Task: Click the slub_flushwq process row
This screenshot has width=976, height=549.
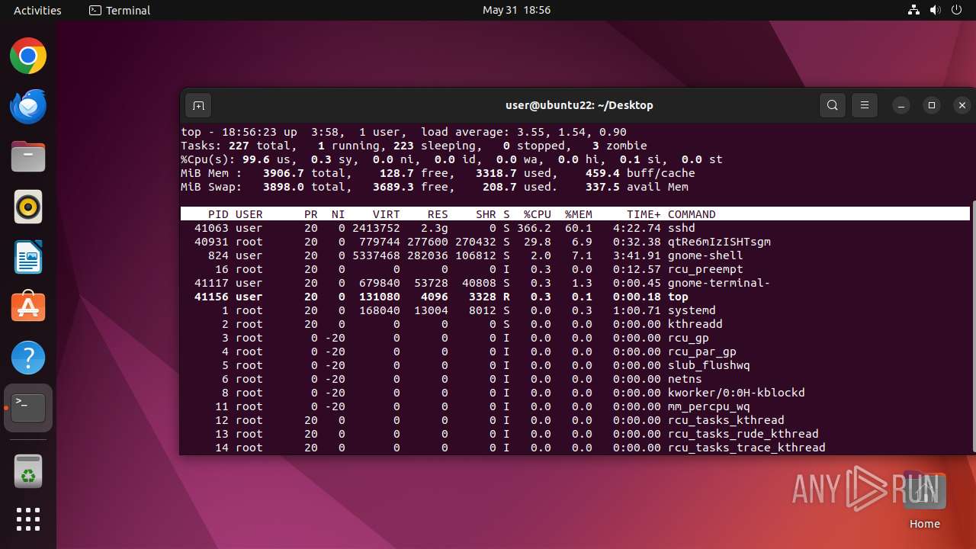Action: click(575, 365)
